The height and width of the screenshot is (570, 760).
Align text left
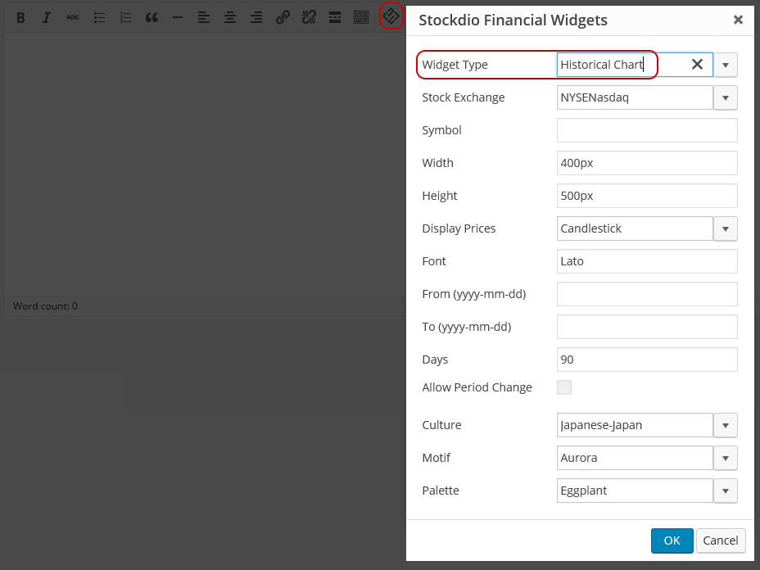(204, 18)
